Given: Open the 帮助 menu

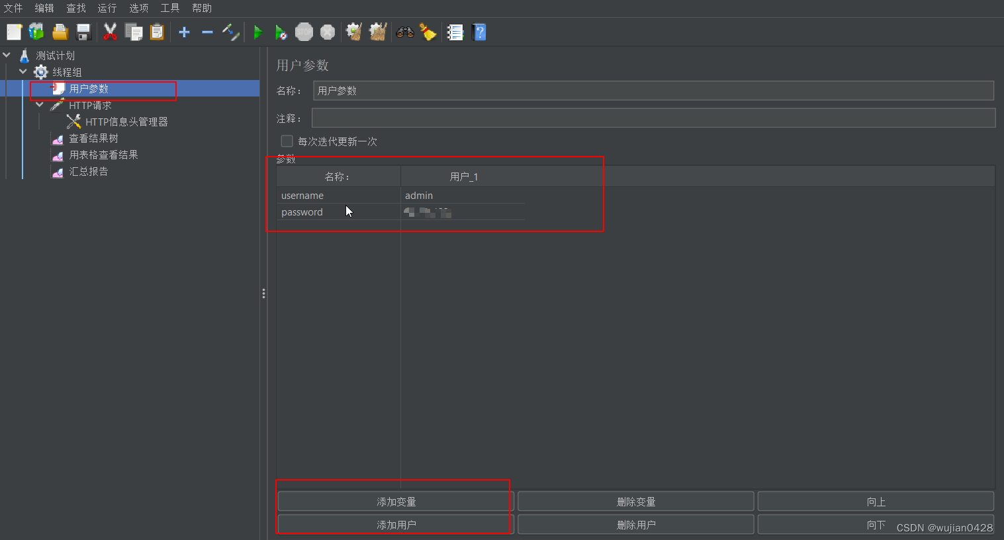Looking at the screenshot, I should pyautogui.click(x=202, y=8).
